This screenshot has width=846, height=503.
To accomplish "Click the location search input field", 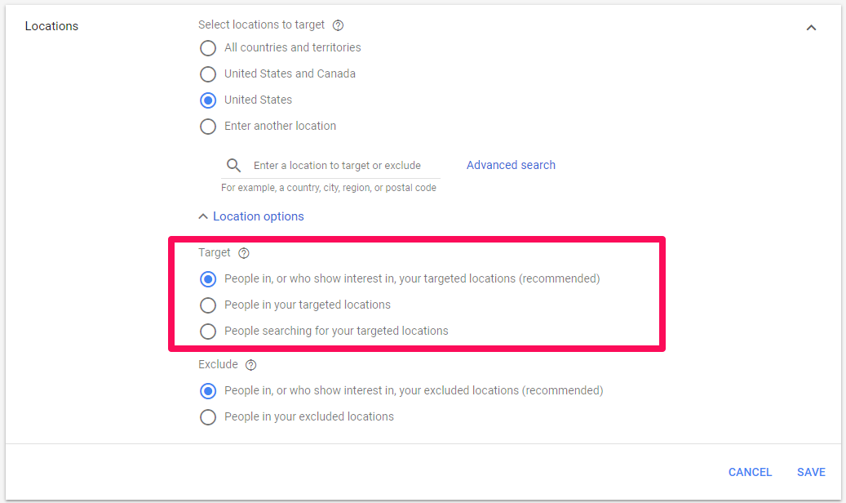I will [343, 166].
